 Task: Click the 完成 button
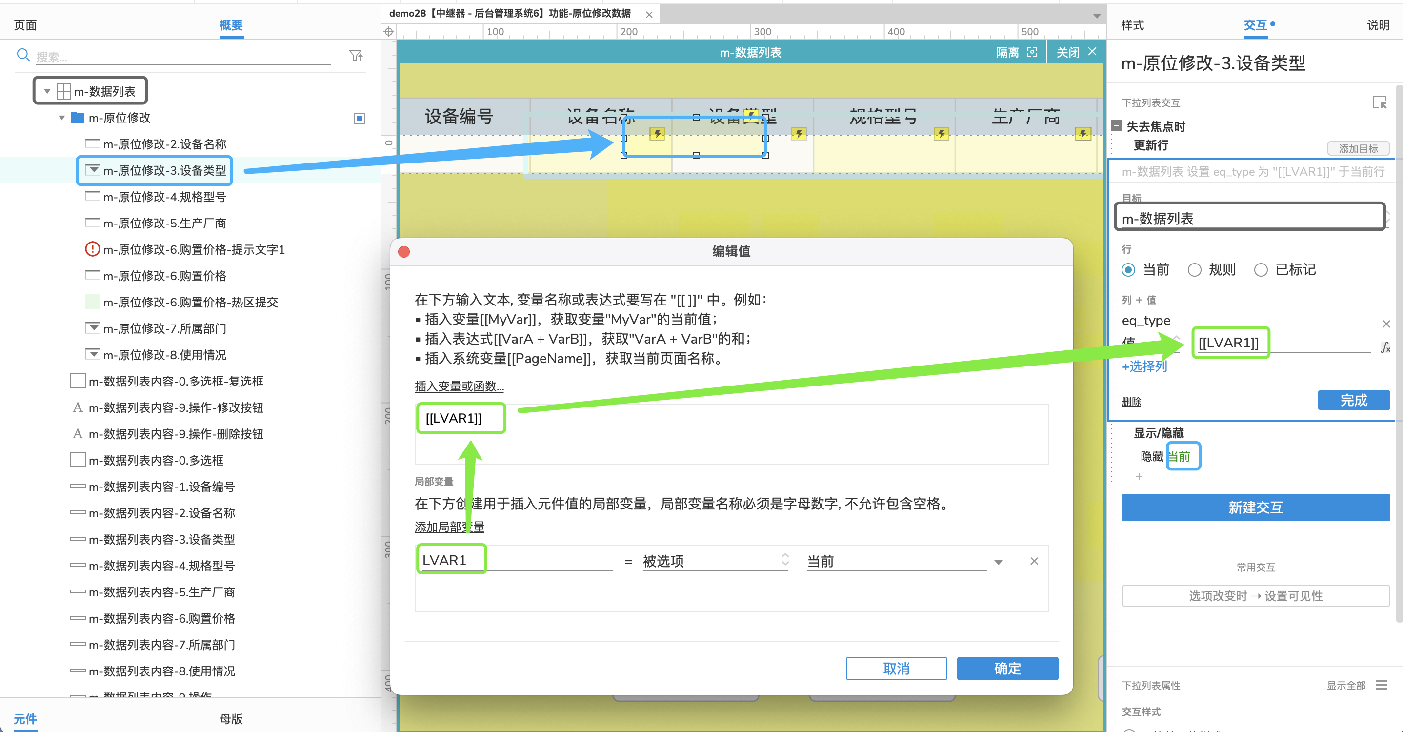click(1353, 400)
